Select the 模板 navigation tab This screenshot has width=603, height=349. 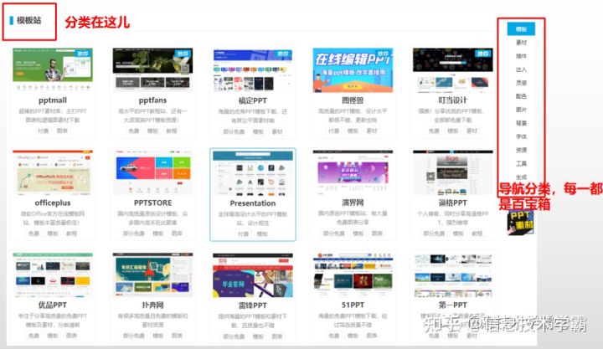(x=521, y=29)
